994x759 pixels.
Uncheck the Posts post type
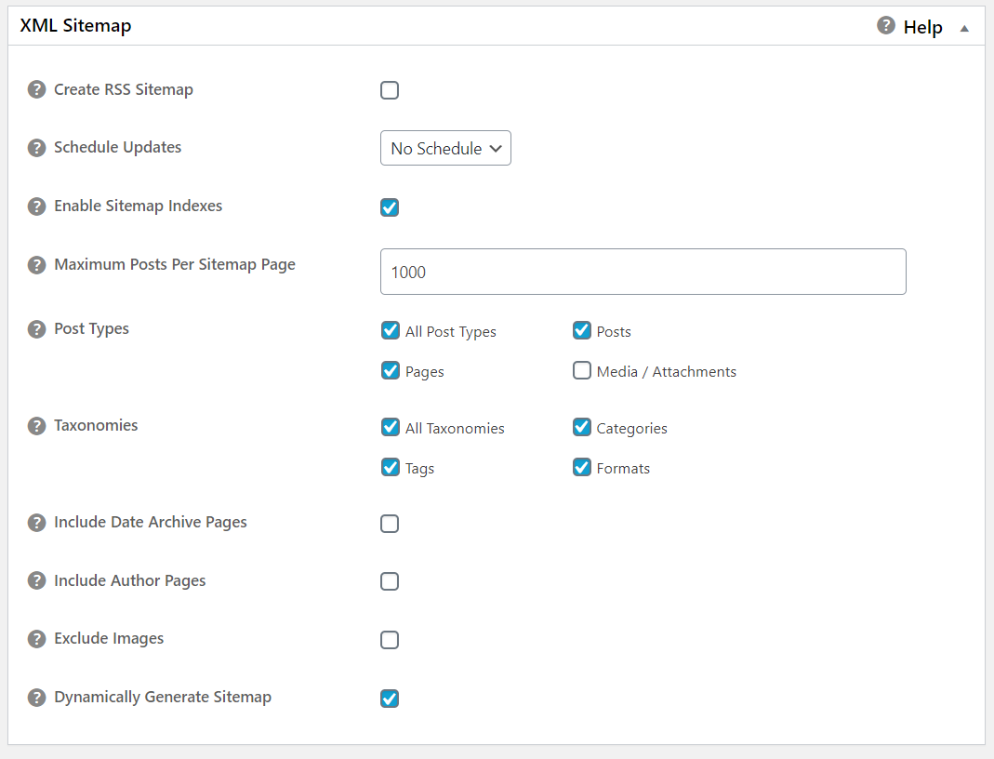pos(582,330)
